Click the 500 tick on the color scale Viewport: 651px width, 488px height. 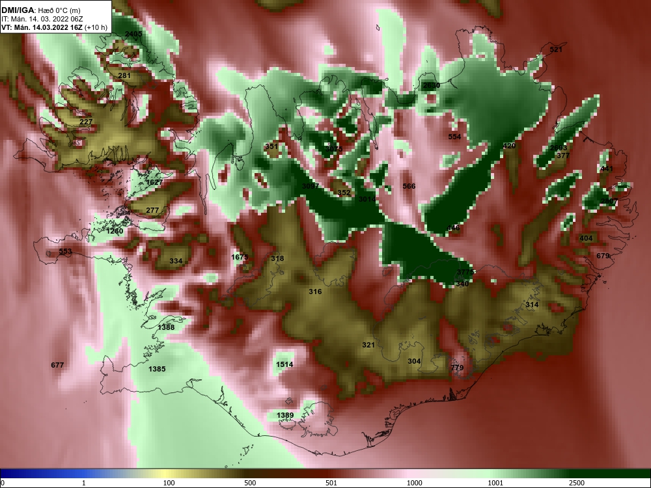tap(250, 483)
